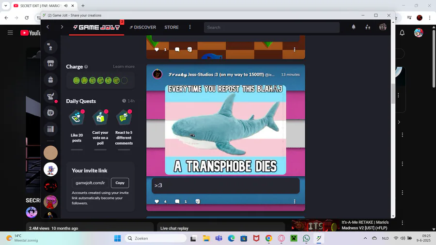Open YouTube notifications bell
Screen dimensions: 436x245
click(402, 33)
